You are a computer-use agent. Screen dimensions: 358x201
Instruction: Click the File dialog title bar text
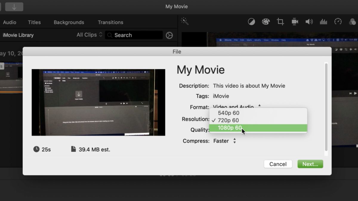[177, 52]
